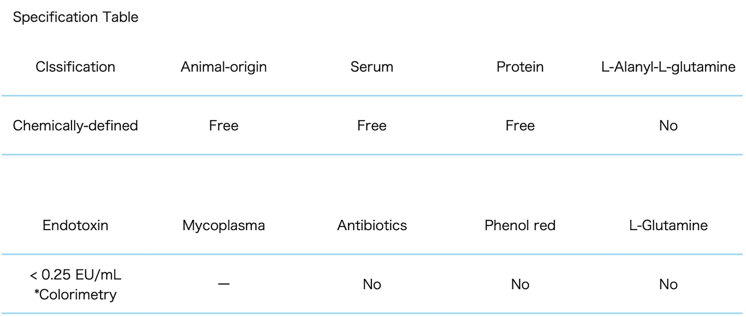This screenshot has height=317, width=746.
Task: Select the Antibiotics column header
Action: click(372, 225)
